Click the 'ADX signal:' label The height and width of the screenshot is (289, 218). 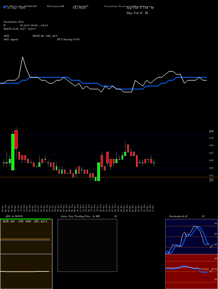click(10, 39)
